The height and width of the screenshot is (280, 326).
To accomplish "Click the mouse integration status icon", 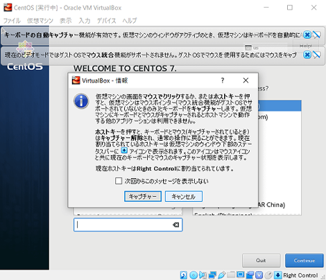I will click(x=268, y=275).
